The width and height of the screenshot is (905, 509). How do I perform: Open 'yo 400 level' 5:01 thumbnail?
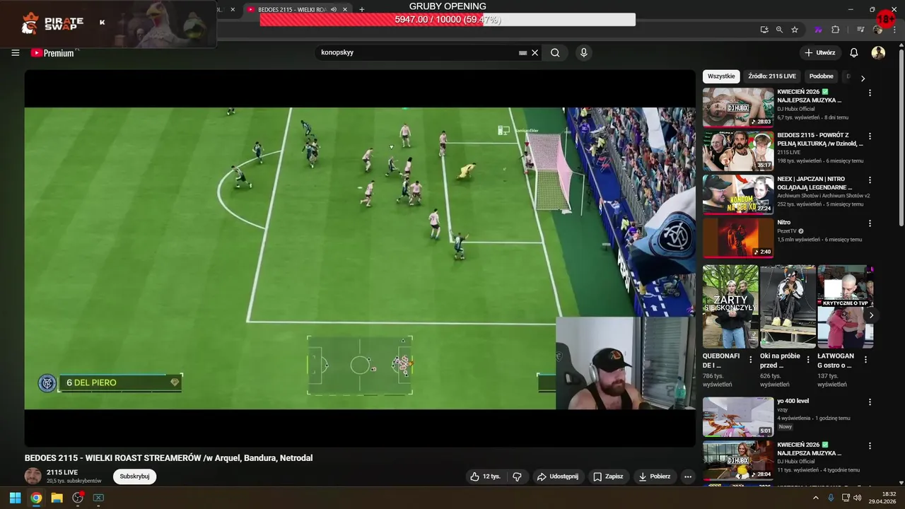click(738, 416)
